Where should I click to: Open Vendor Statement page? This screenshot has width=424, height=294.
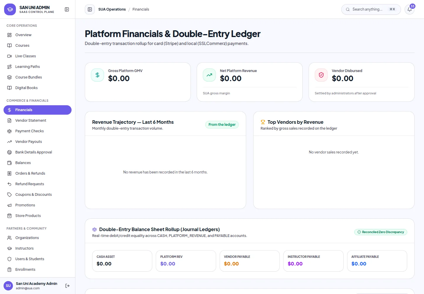[37, 121]
